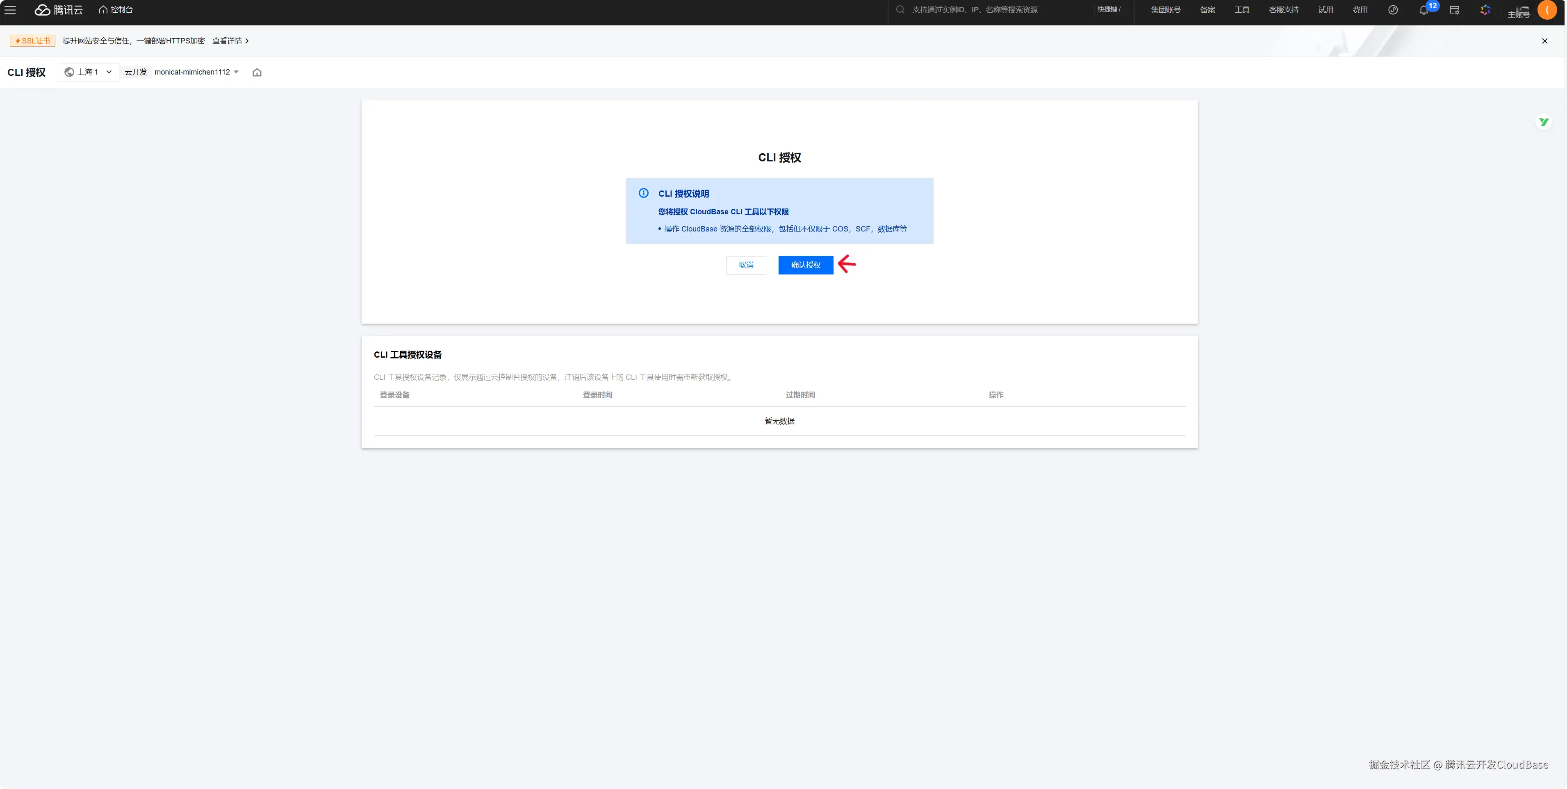This screenshot has width=1567, height=789.
Task: Click the colorful AI assistant icon
Action: tap(1485, 10)
